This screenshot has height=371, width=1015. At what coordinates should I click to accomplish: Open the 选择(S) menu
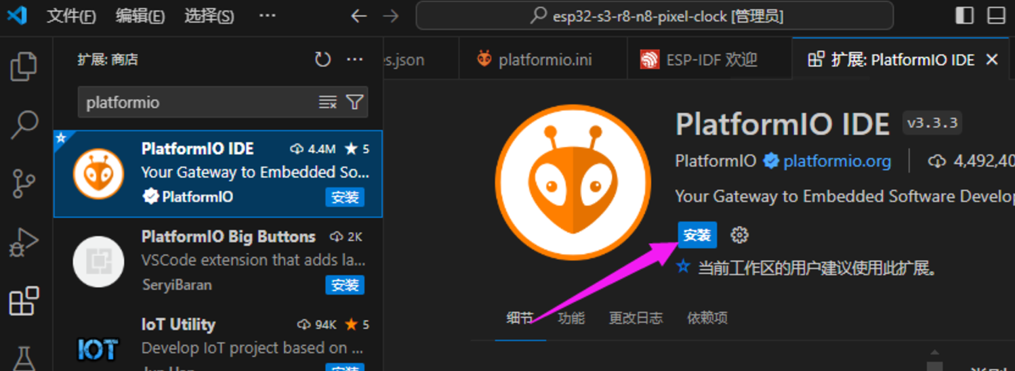[x=209, y=16]
